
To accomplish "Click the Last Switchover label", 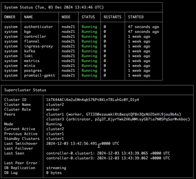I will tap(21, 144).
